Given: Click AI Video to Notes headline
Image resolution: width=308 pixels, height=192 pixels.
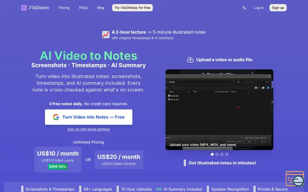Looking at the screenshot, I should click(x=89, y=56).
